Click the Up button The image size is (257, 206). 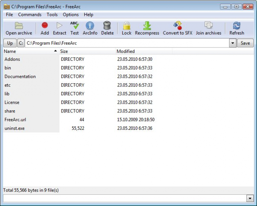(10, 43)
